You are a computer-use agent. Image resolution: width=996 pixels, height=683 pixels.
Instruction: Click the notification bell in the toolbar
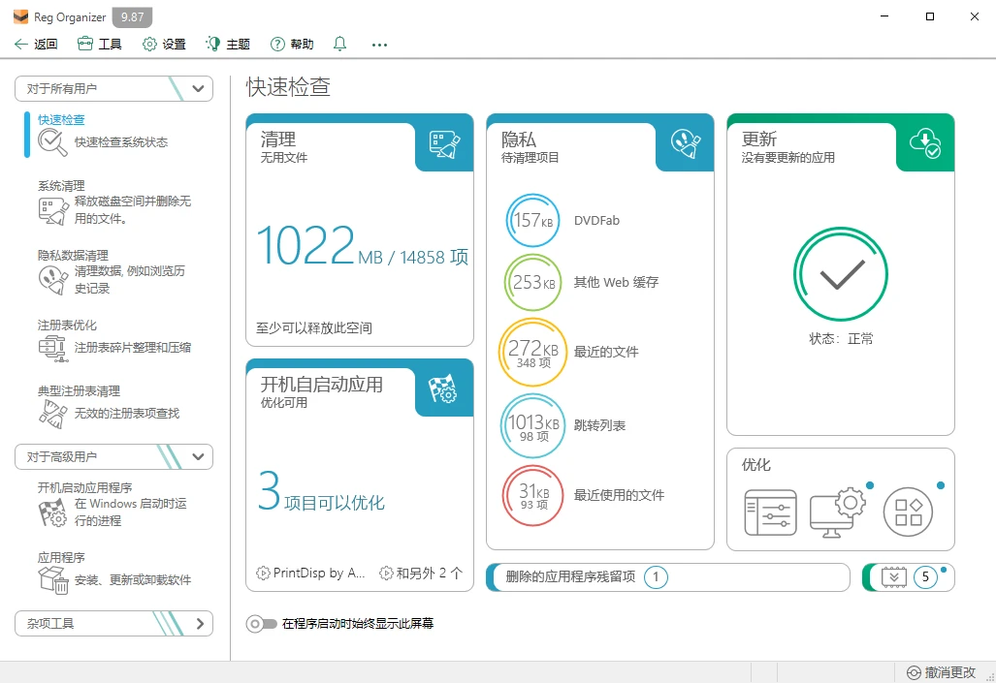339,44
